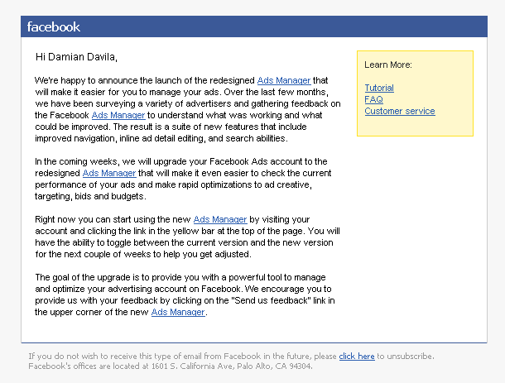Click the facebook logo in header
This screenshot has width=505, height=383.
[x=54, y=26]
